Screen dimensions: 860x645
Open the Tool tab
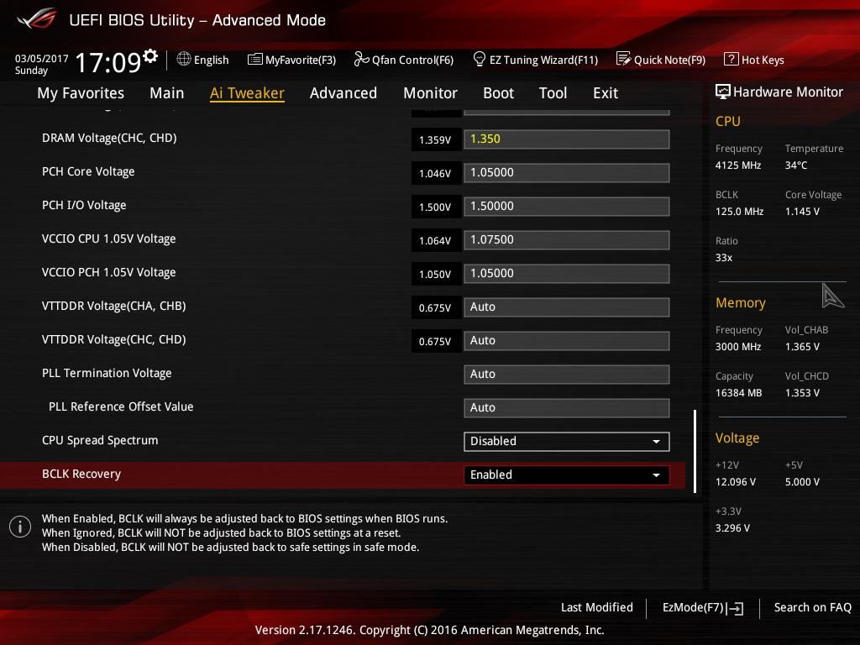(553, 93)
